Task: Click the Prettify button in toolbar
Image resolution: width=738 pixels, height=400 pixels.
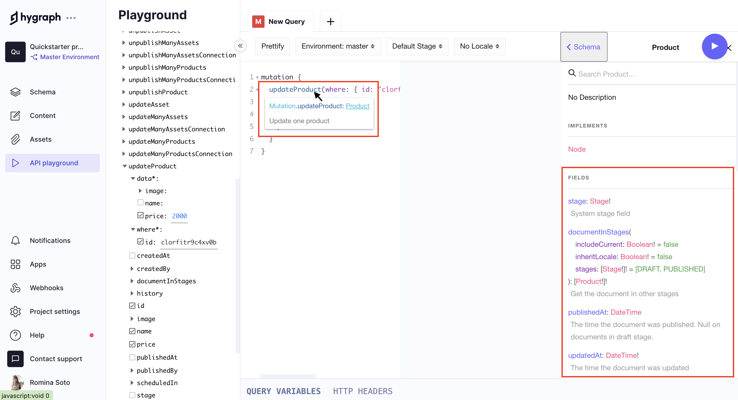Action: 273,46
